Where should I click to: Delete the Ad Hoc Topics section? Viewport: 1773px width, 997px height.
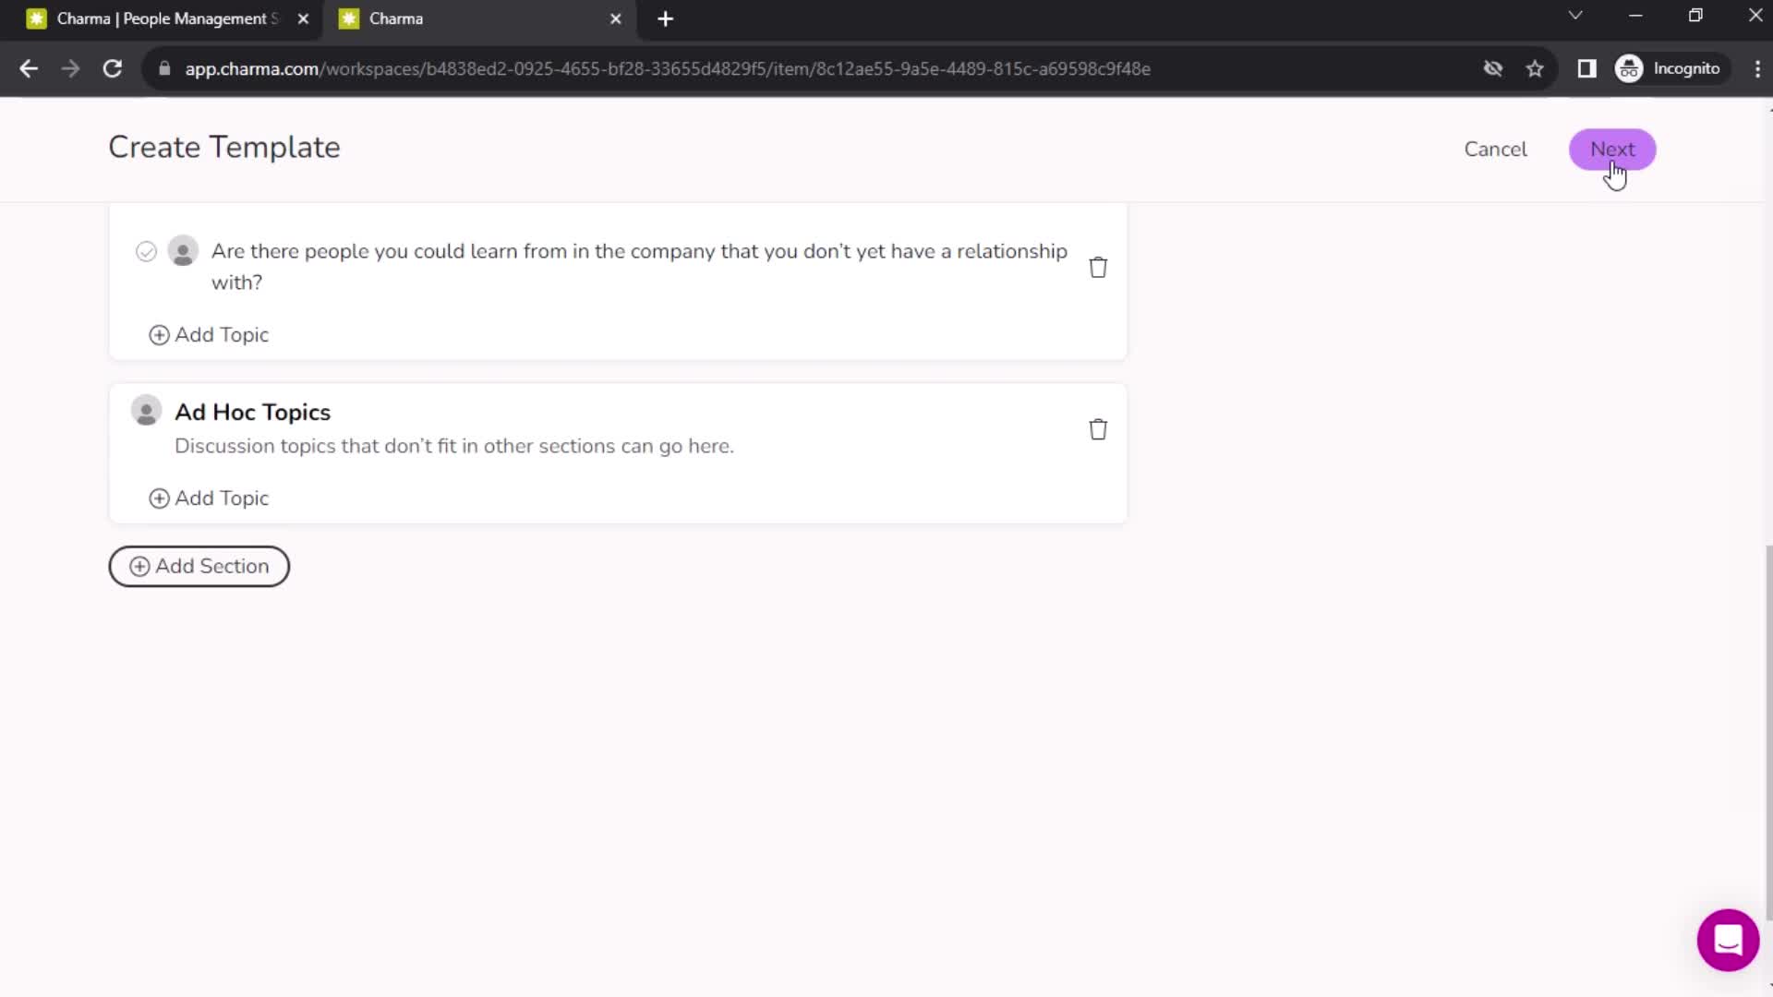(x=1098, y=429)
